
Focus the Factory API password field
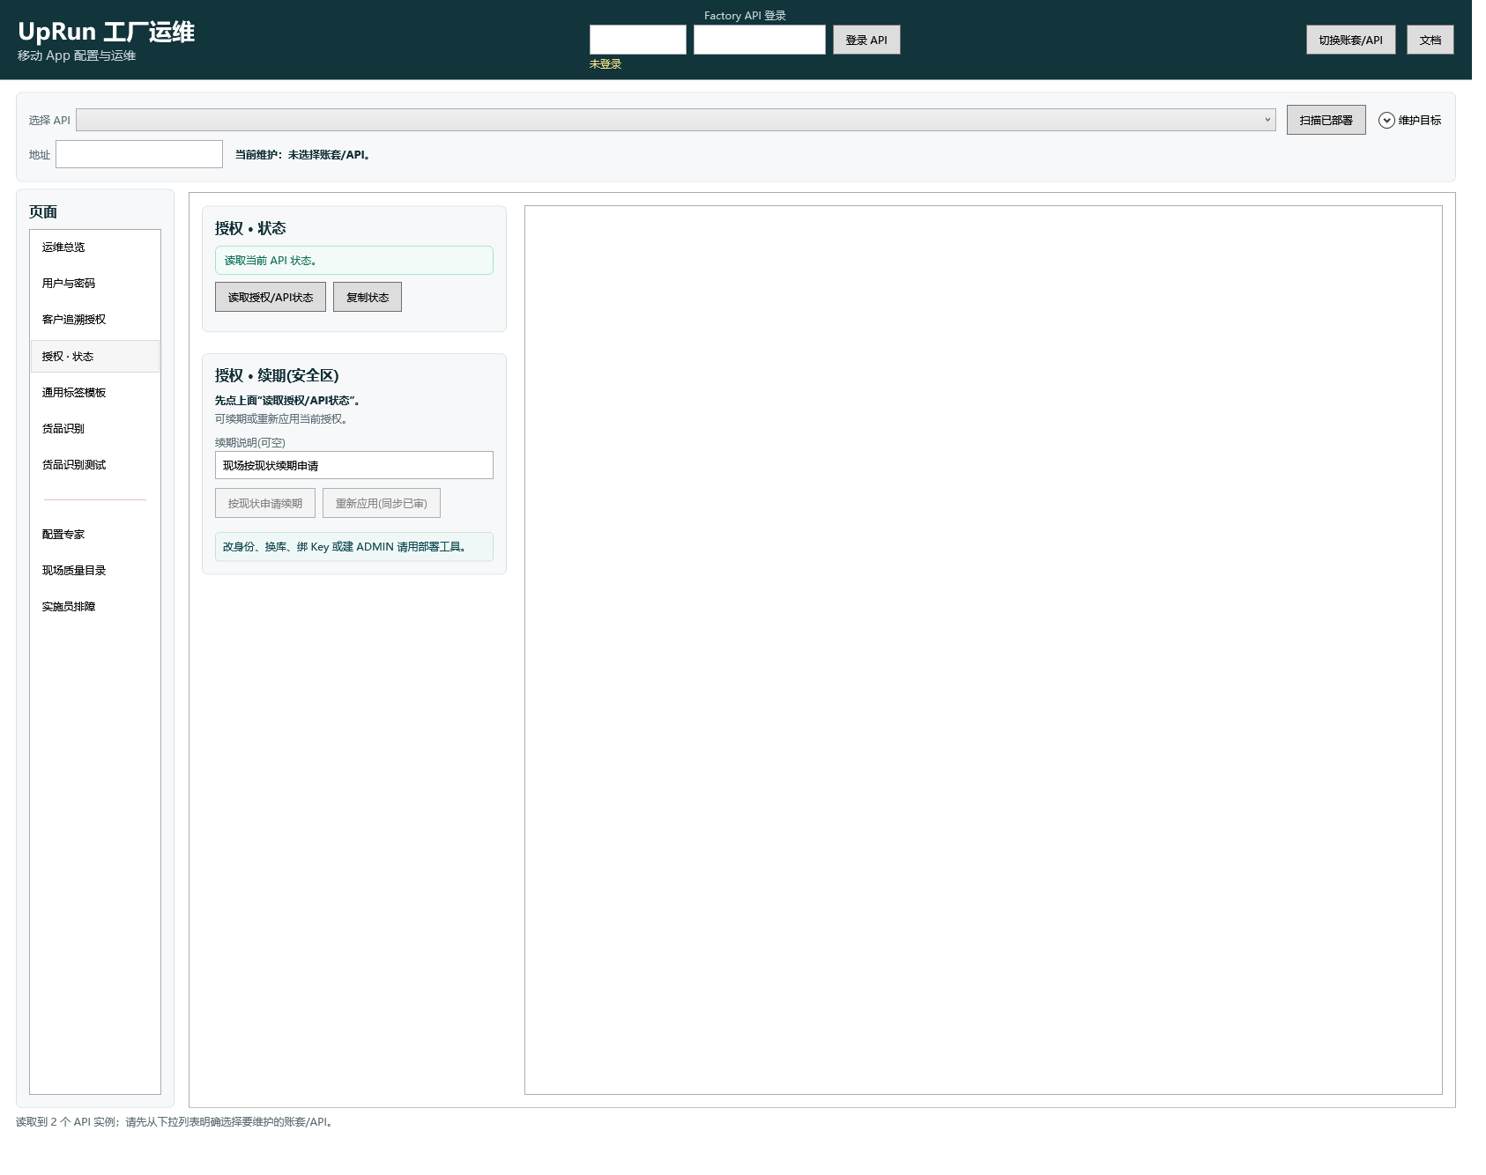coord(760,40)
